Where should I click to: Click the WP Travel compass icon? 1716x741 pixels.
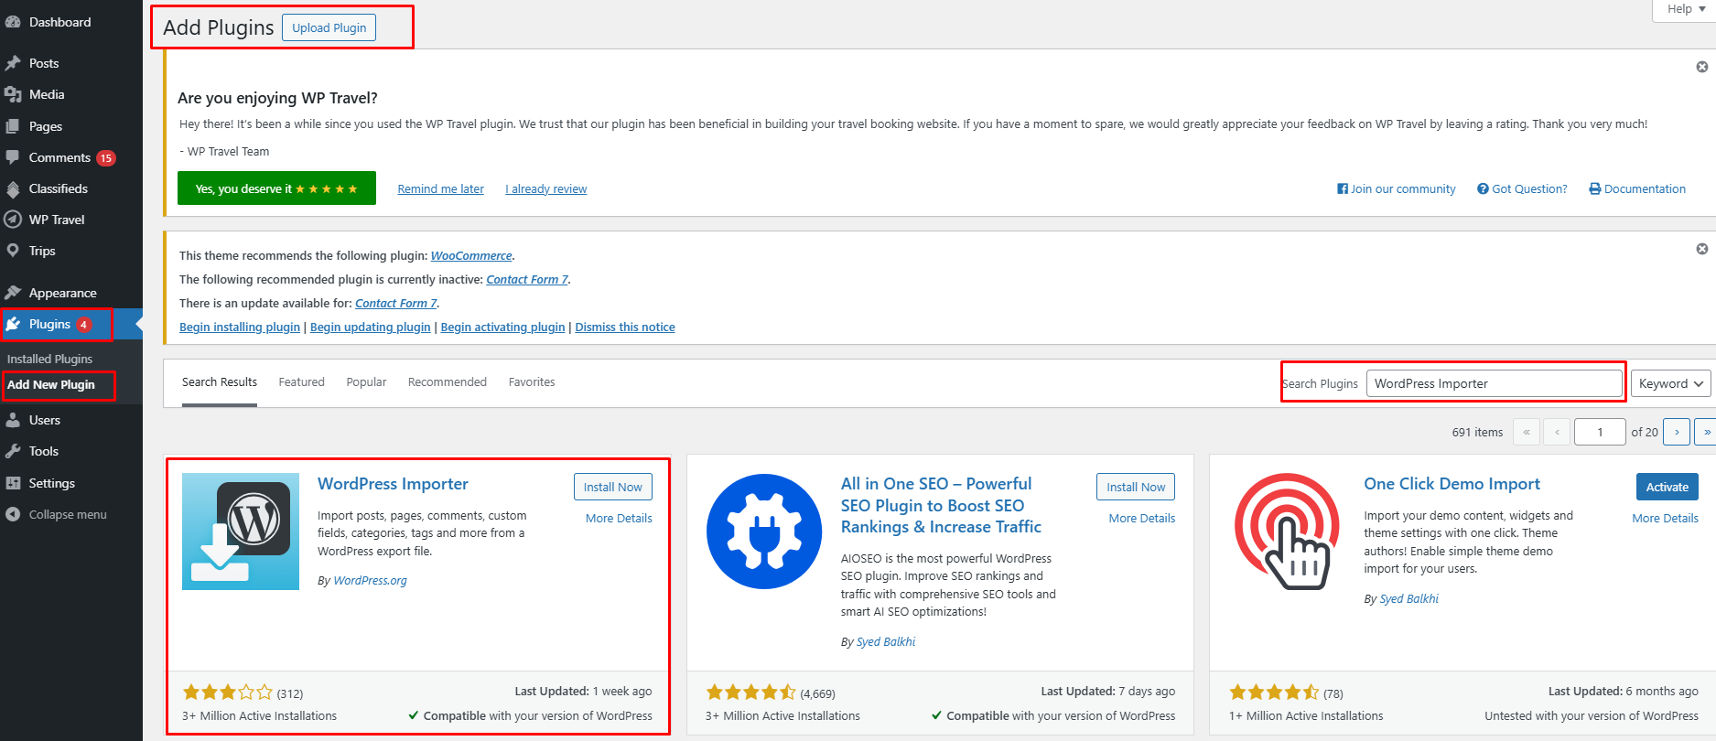[13, 220]
